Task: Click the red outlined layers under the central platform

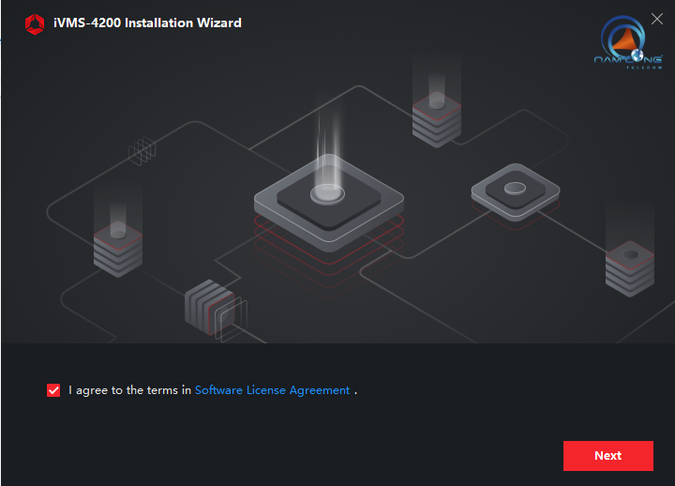Action: (328, 244)
